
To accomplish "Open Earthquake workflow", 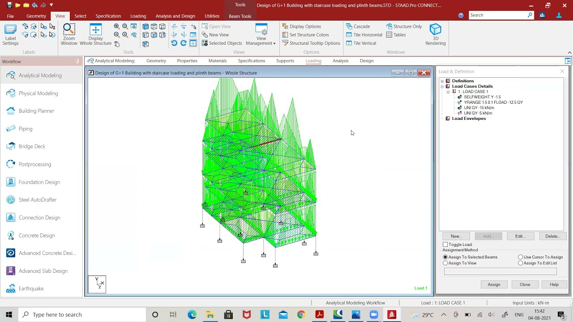I will (x=31, y=288).
